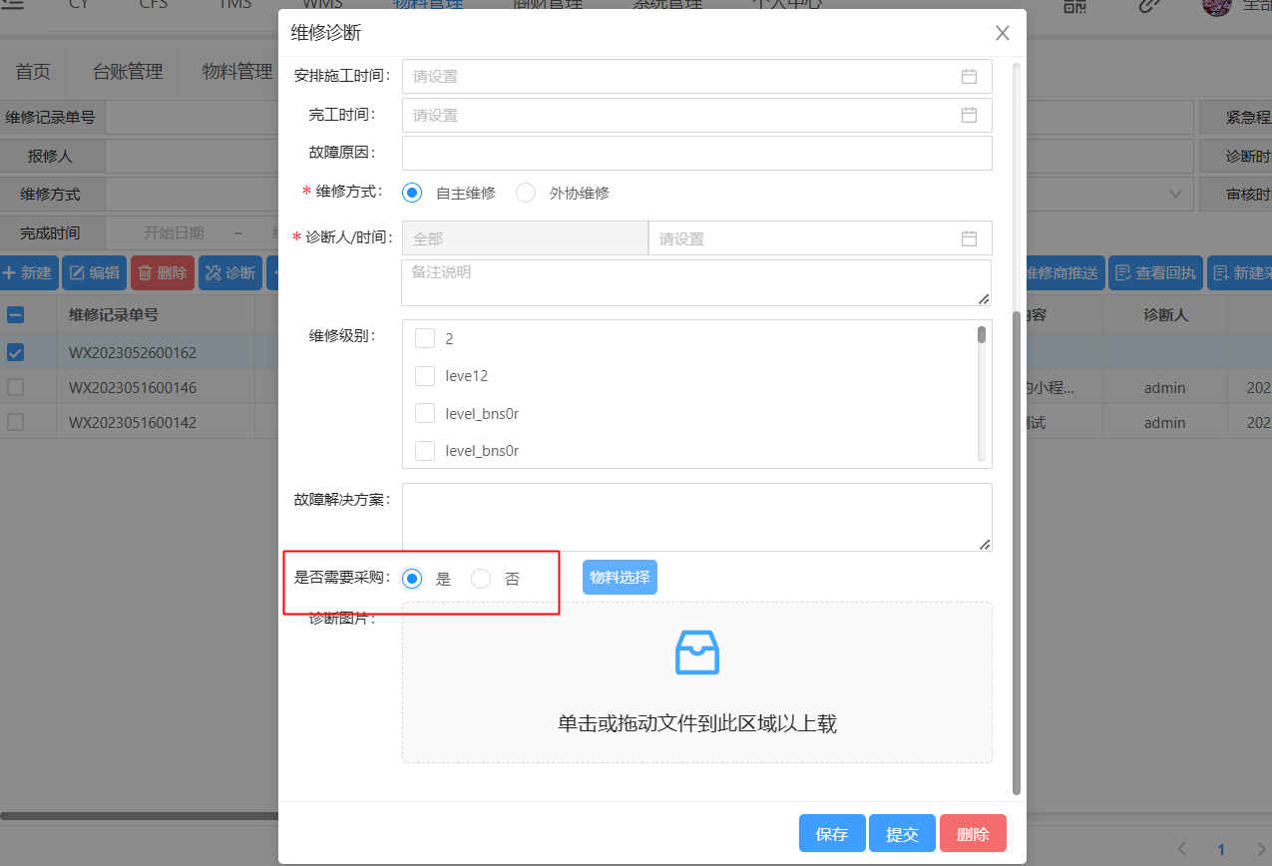Click the 物料选择 button
The image size is (1272, 866).
point(620,578)
